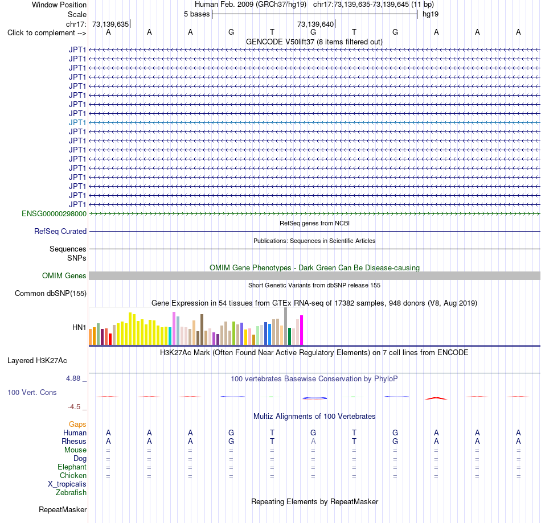Click the OMIM Genes track label

tap(64, 276)
